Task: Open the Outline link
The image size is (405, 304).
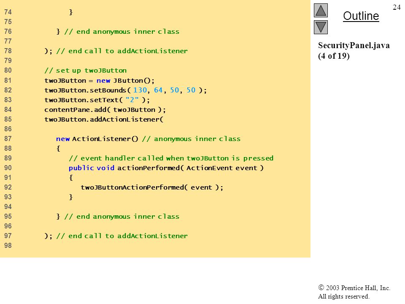Action: point(361,16)
